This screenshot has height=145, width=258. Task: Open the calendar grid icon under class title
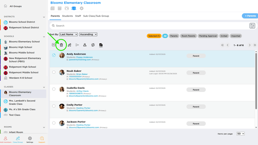click(59, 8)
